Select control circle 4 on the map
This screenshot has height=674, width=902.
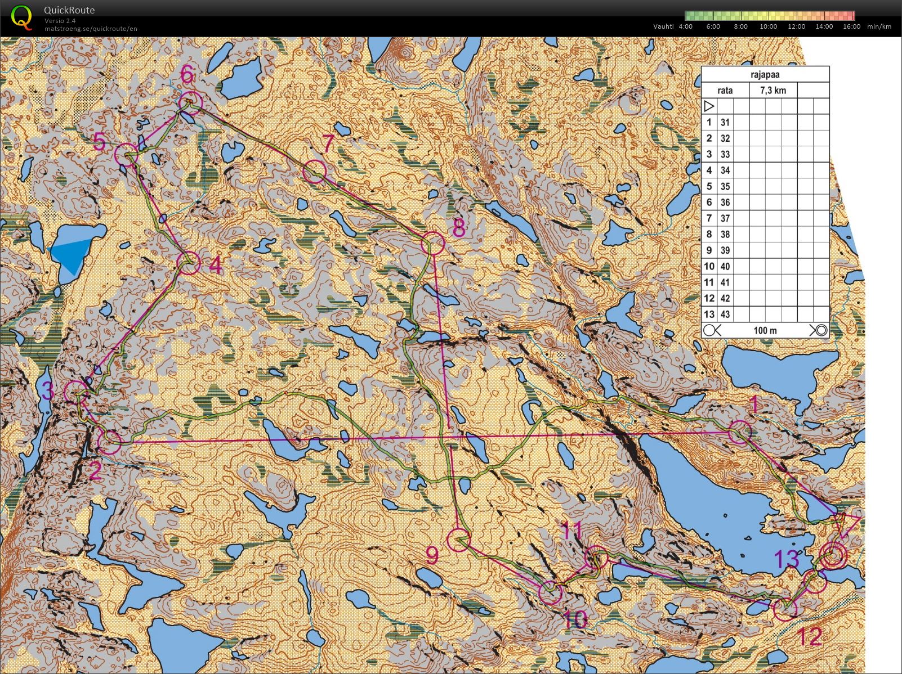click(188, 263)
